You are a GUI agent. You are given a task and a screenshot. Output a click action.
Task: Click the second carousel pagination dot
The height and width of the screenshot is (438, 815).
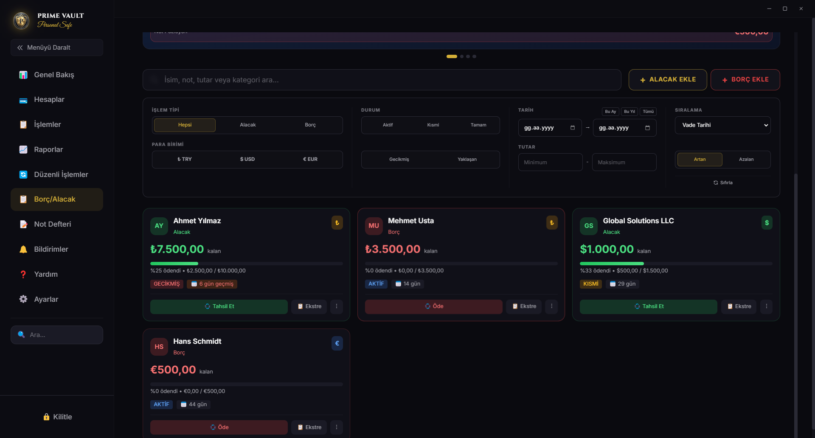pyautogui.click(x=462, y=56)
